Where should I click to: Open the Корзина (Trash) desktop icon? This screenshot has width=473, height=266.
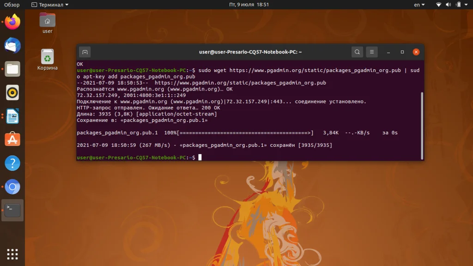coord(47,57)
